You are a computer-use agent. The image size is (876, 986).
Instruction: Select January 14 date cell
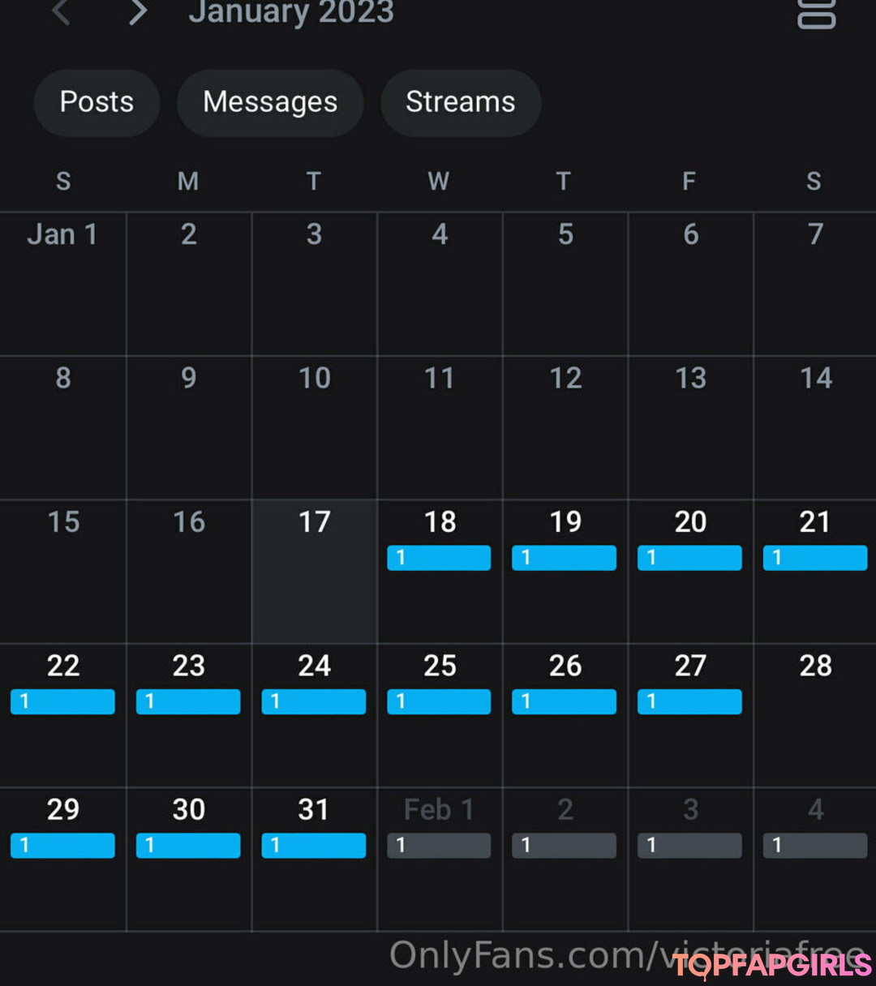point(814,427)
